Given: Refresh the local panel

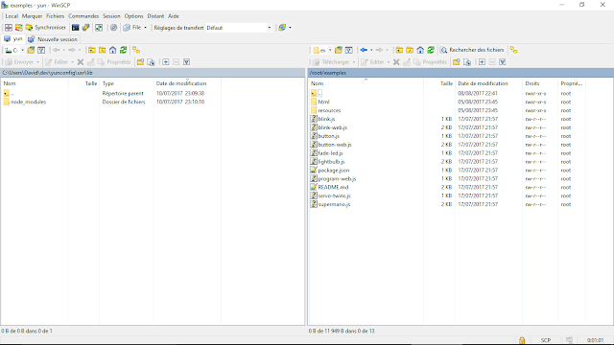Looking at the screenshot, I should pyautogui.click(x=124, y=50).
